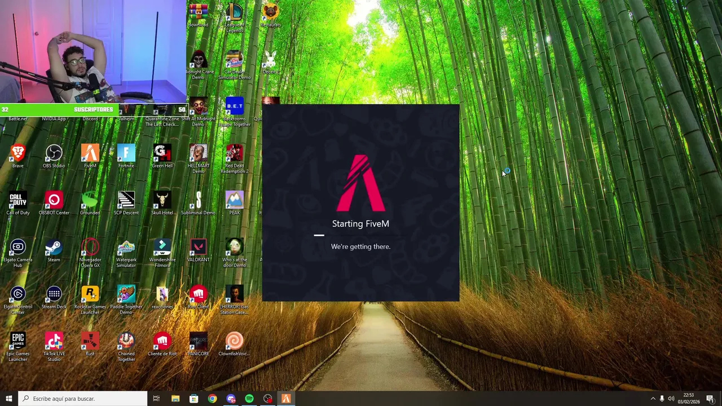Click the Deceit 2 rabbit icon
This screenshot has height=406, width=722.
tap(270, 62)
